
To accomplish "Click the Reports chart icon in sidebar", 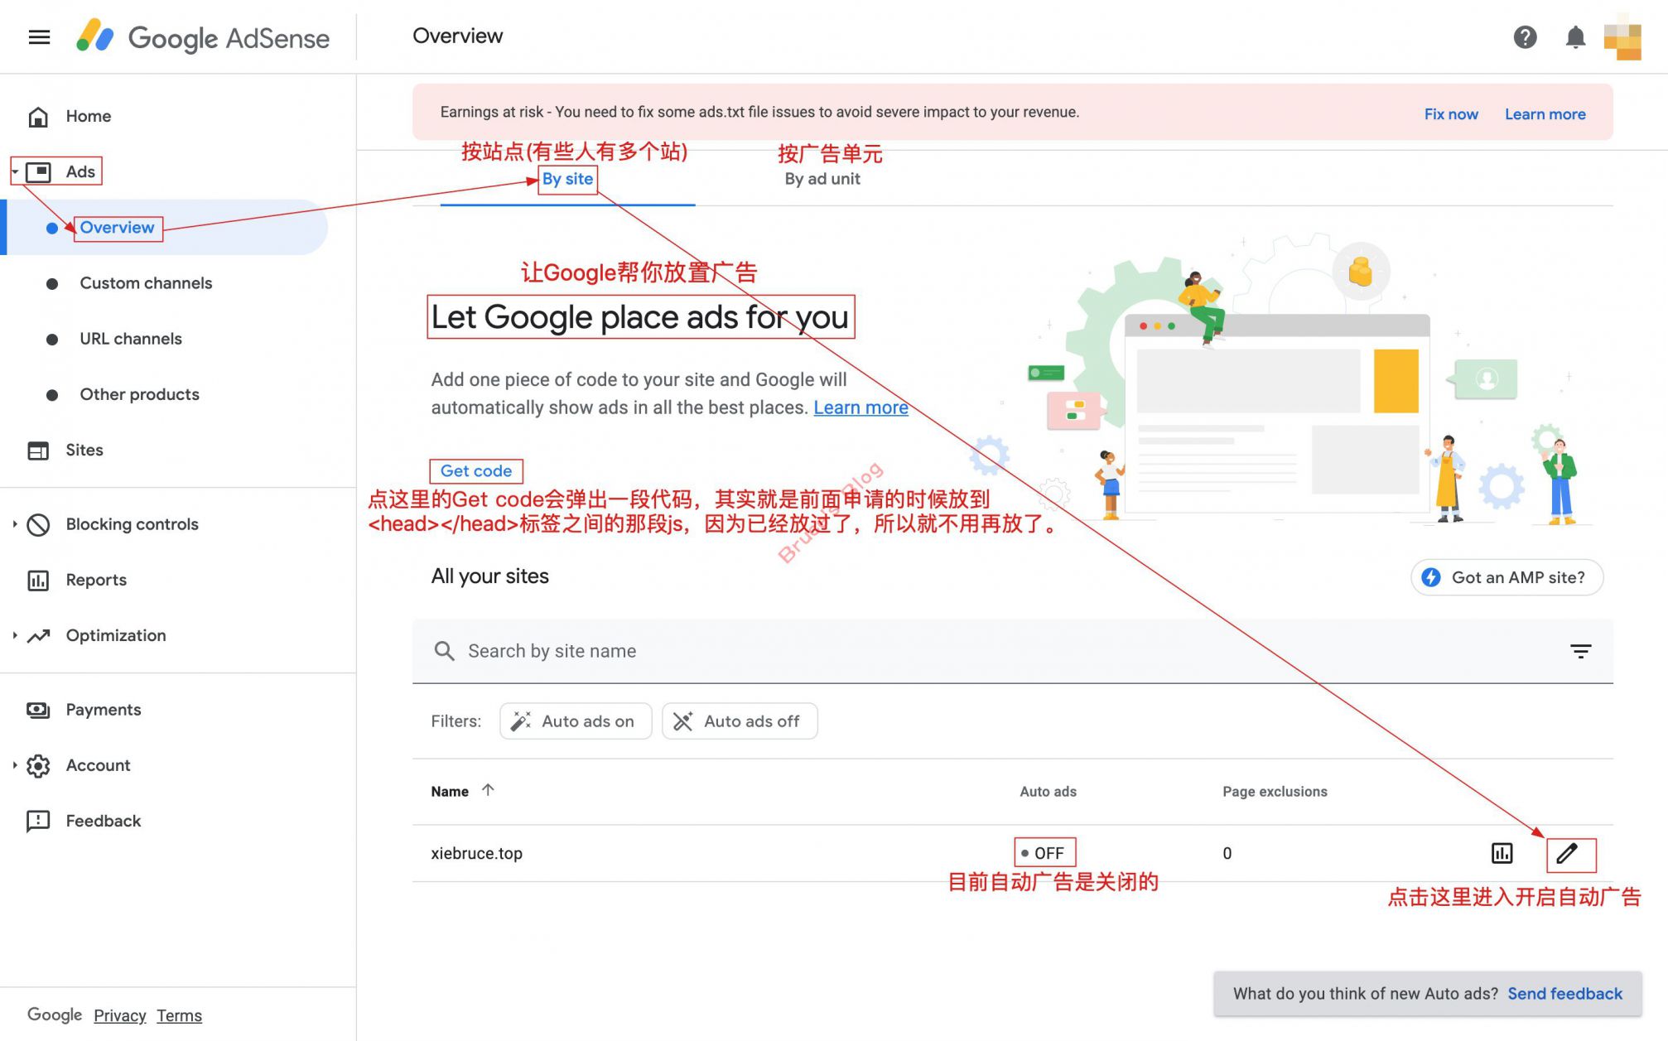I will 38,581.
